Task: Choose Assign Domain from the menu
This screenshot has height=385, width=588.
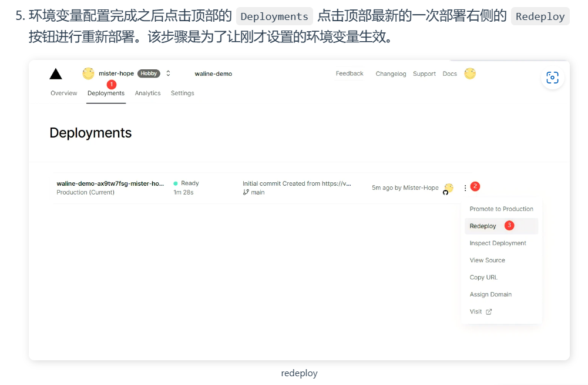Action: click(502, 294)
